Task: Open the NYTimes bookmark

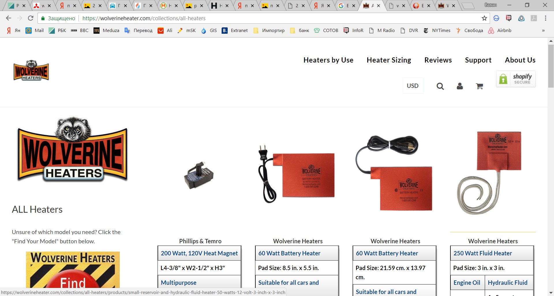Action: pos(437,30)
